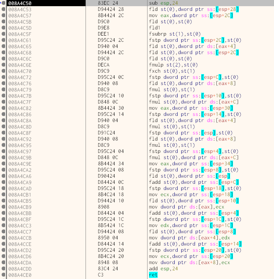The width and height of the screenshot is (274, 279).
Task: Click instruction mov edx,dword ptr ss:[esp+1C]
Action: pos(191,225)
